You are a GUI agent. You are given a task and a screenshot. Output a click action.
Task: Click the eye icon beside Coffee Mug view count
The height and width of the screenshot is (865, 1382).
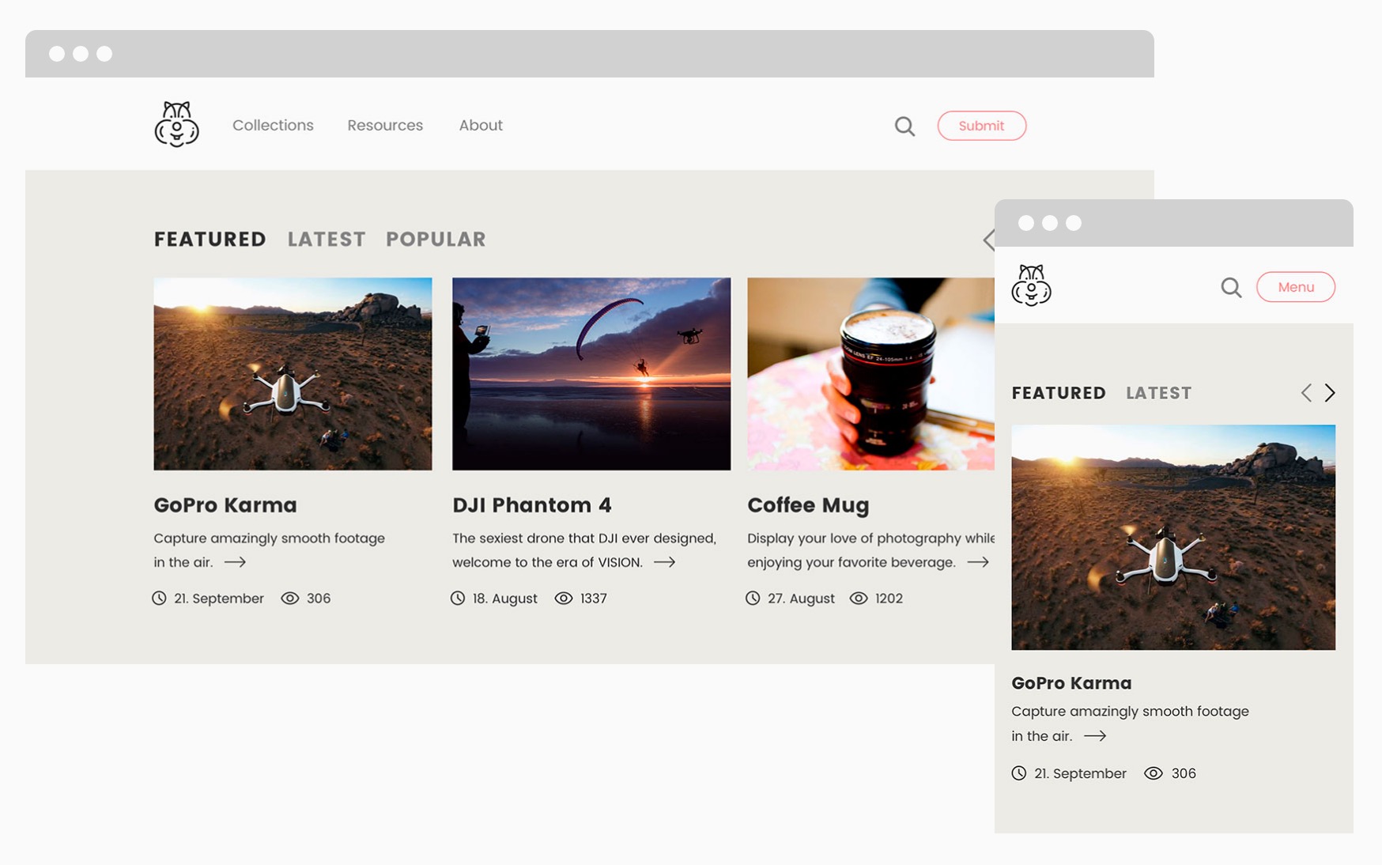click(x=859, y=599)
